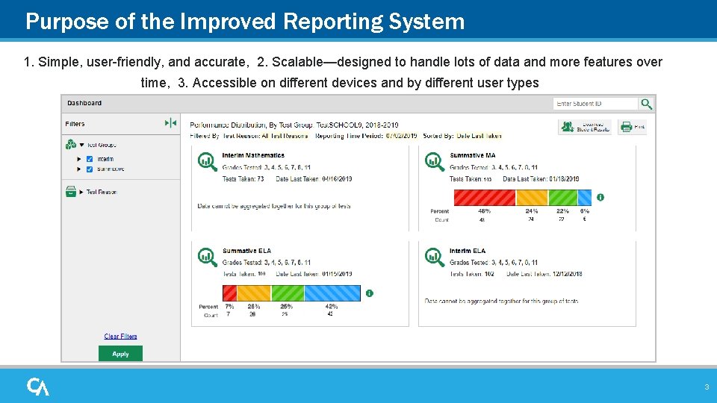
Task: Click the student ID search magnifier icon
Action: (646, 104)
